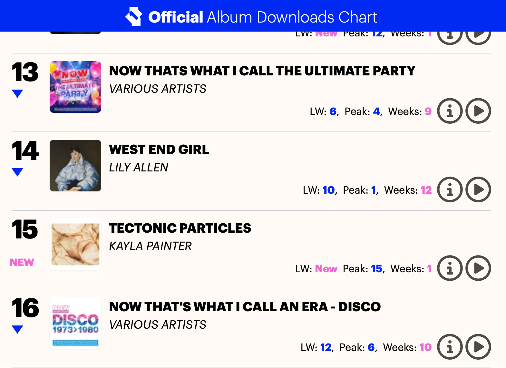The image size is (506, 368).
Task: Show info for Tectonic Particles
Action: (x=450, y=268)
